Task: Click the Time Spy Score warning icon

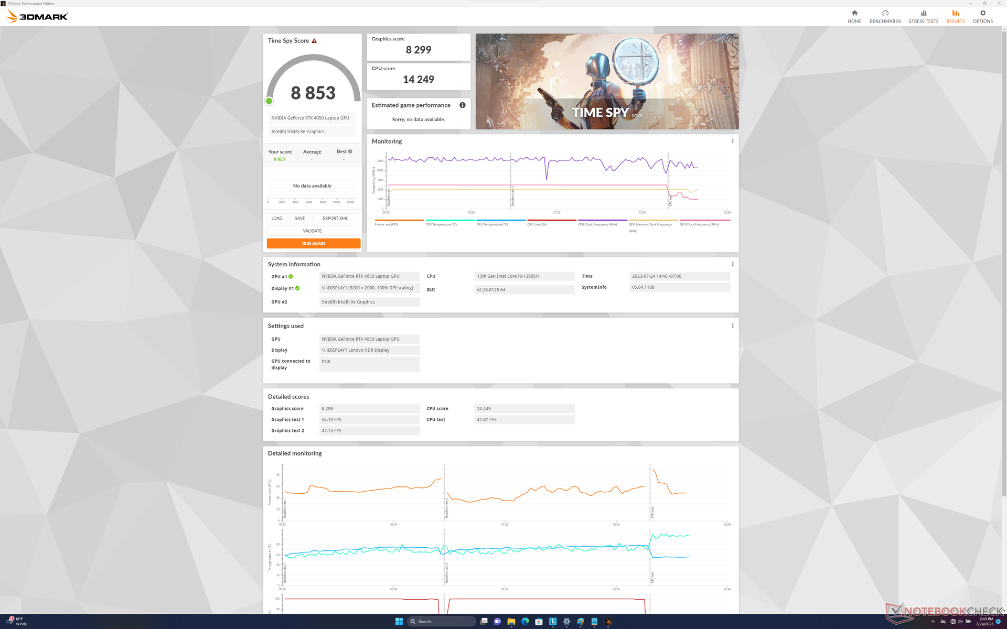Action: coord(314,41)
